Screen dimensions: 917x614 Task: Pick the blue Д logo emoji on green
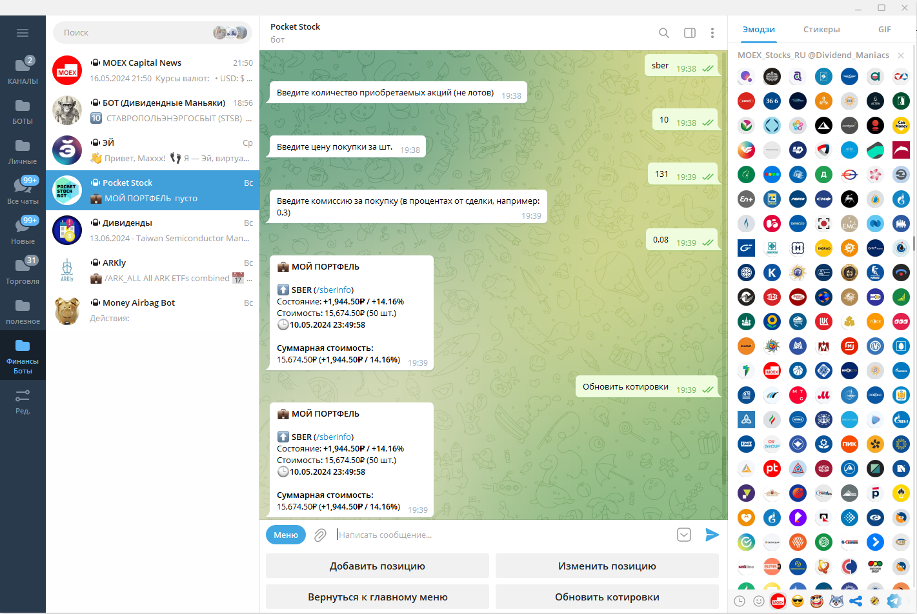(823, 174)
